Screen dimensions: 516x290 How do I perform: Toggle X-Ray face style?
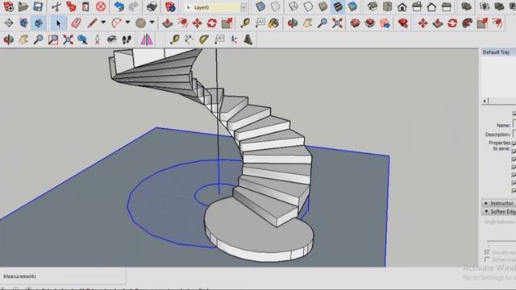click(260, 6)
